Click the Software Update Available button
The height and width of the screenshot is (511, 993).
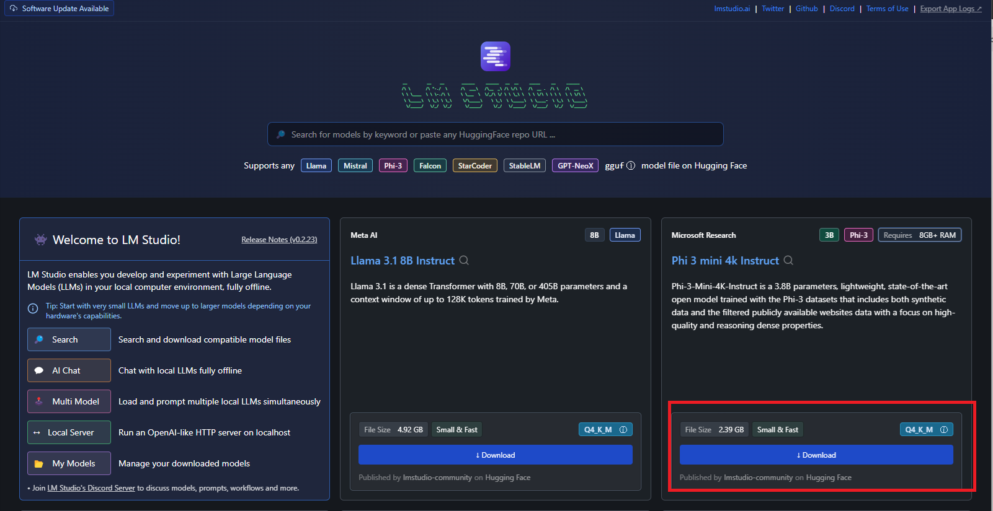pyautogui.click(x=59, y=9)
